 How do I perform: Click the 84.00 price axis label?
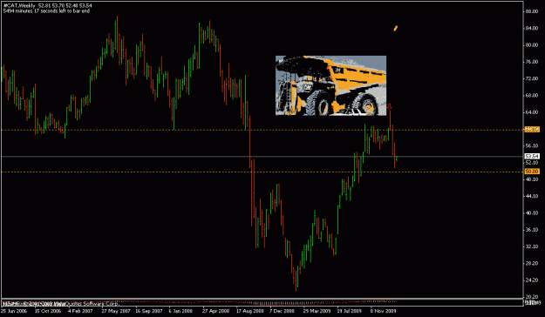532,28
